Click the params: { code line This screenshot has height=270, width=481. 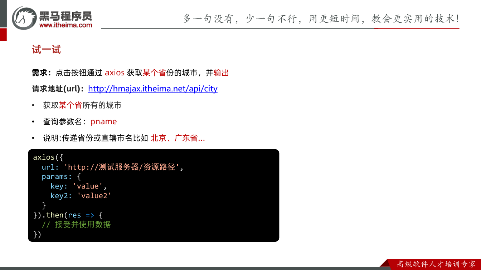click(62, 176)
